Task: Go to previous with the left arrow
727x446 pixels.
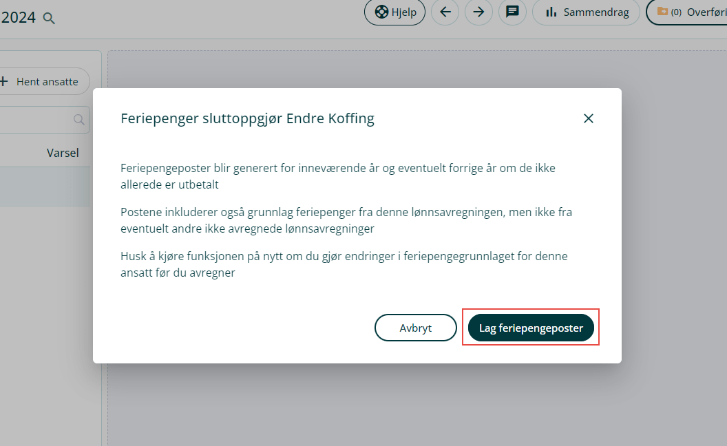Action: coord(445,12)
